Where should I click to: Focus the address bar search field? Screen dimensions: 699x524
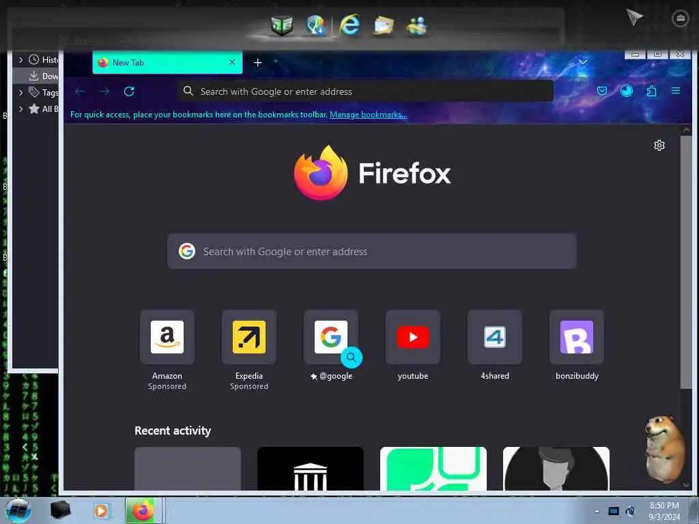click(x=366, y=91)
